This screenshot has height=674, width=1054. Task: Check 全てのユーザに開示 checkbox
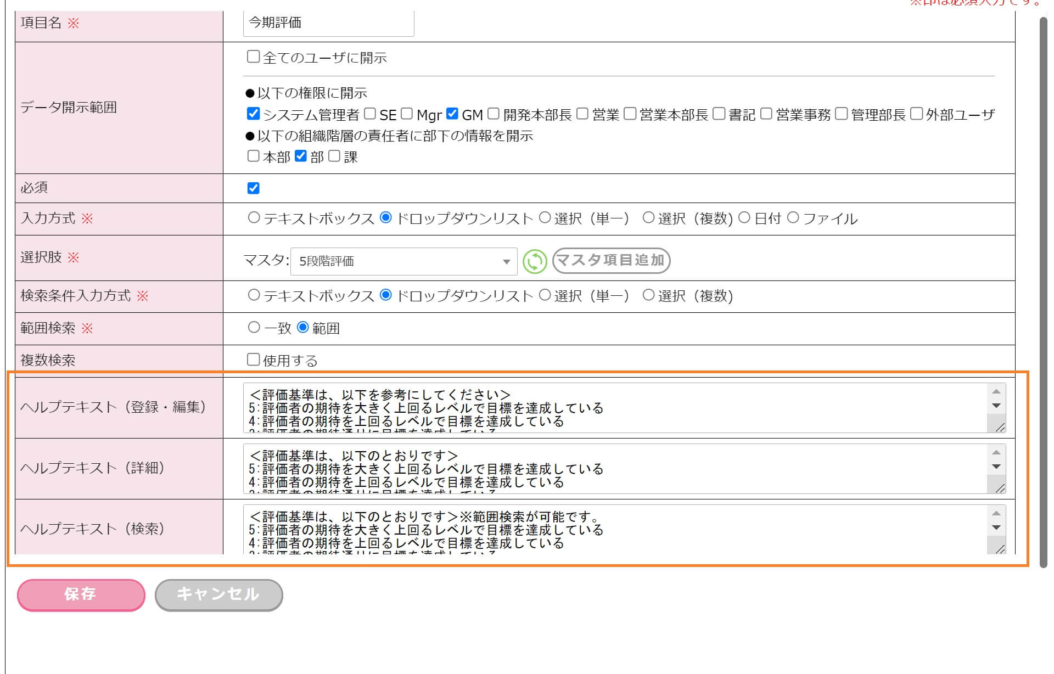[253, 57]
